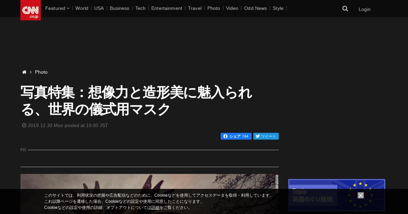The height and width of the screenshot is (214, 408).
Task: Click the mask article main photo
Action: [150, 194]
